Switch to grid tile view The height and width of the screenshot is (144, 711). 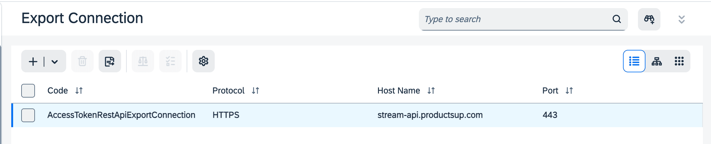(x=679, y=61)
